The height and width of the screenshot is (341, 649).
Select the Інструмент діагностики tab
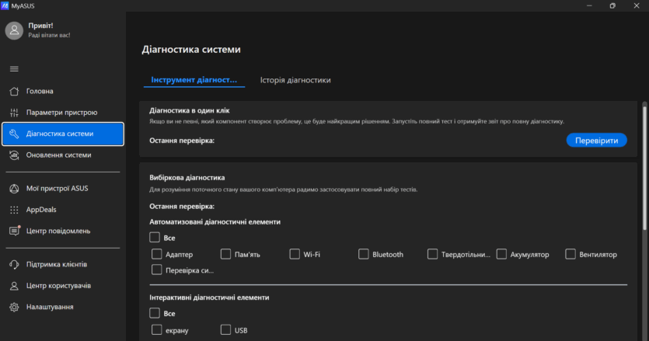tap(193, 80)
